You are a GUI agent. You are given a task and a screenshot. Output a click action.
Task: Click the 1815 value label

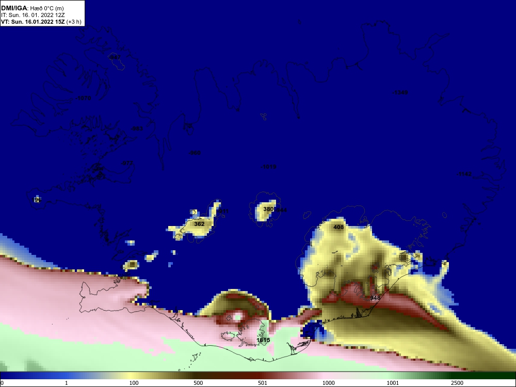(x=263, y=340)
